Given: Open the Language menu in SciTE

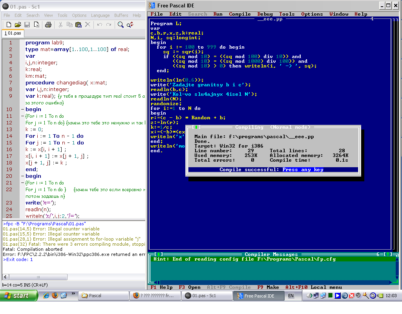Looking at the screenshot, I should [100, 15].
